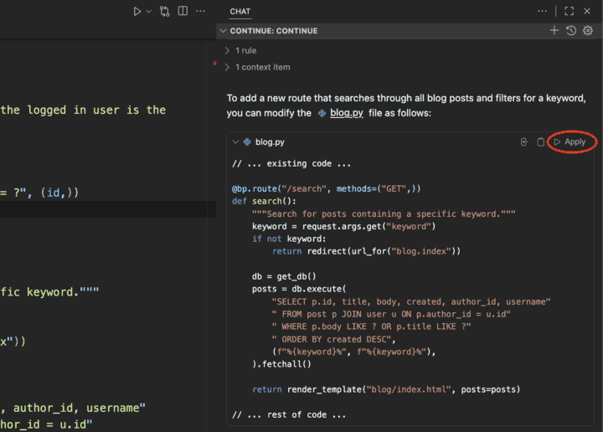Open Continue settings gear icon
Screen dimensions: 603x432
click(588, 31)
